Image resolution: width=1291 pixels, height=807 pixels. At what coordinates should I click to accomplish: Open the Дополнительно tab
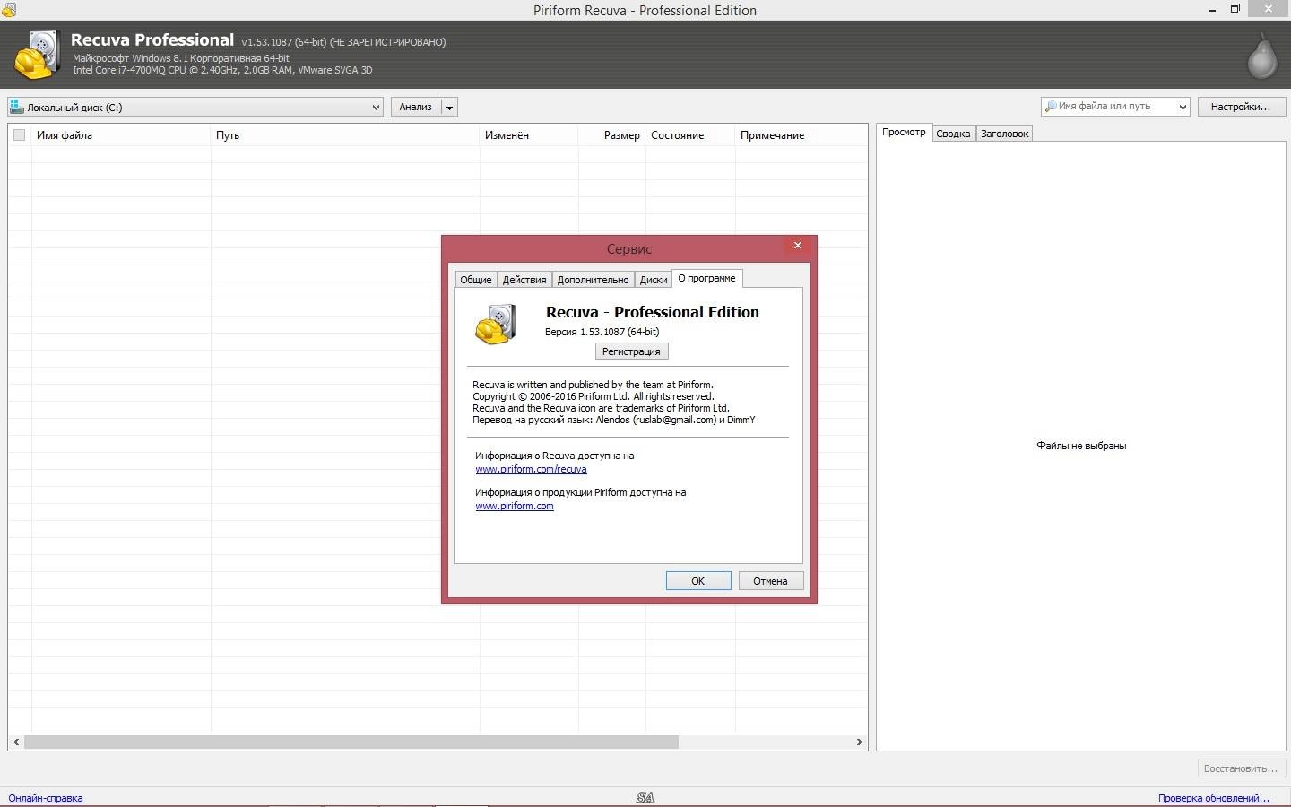(x=593, y=280)
